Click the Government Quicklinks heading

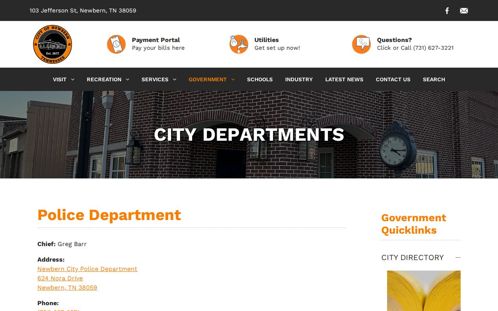[414, 224]
